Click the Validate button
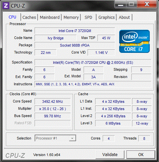This screenshot has width=159, height=162. coord(110,155)
